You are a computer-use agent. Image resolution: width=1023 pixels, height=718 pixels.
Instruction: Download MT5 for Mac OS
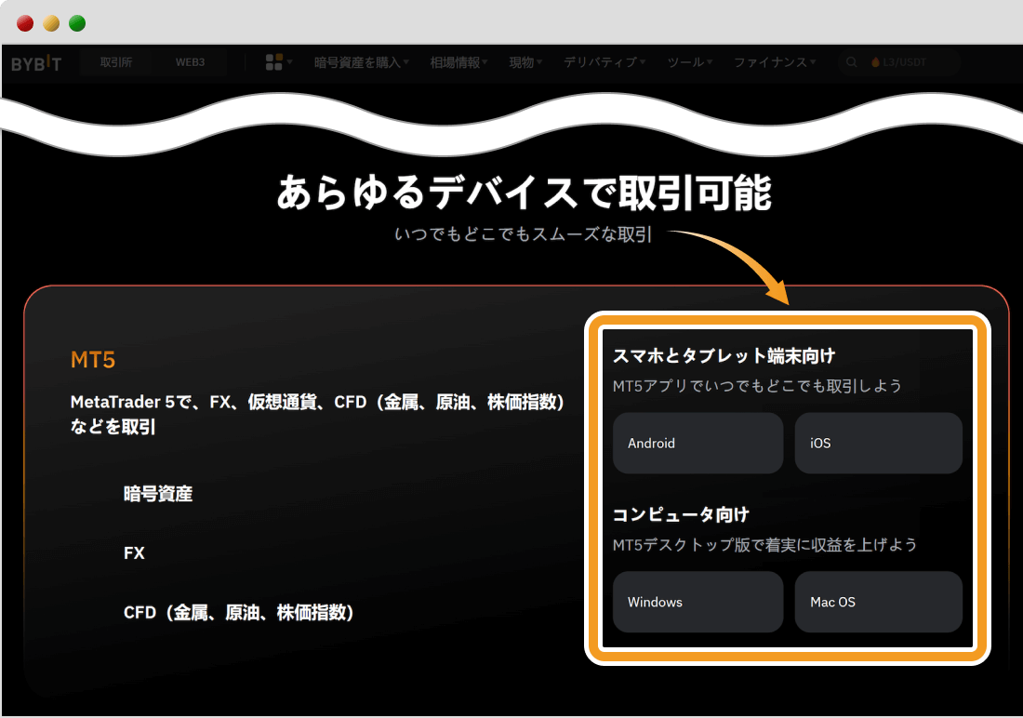878,602
